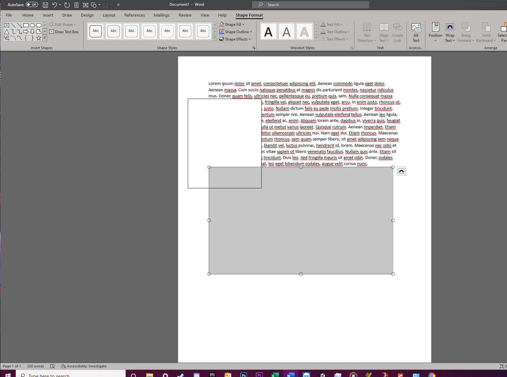Open Premiere Pro from the taskbar
Viewport: 507px width, 377px height.
pyautogui.click(x=259, y=374)
